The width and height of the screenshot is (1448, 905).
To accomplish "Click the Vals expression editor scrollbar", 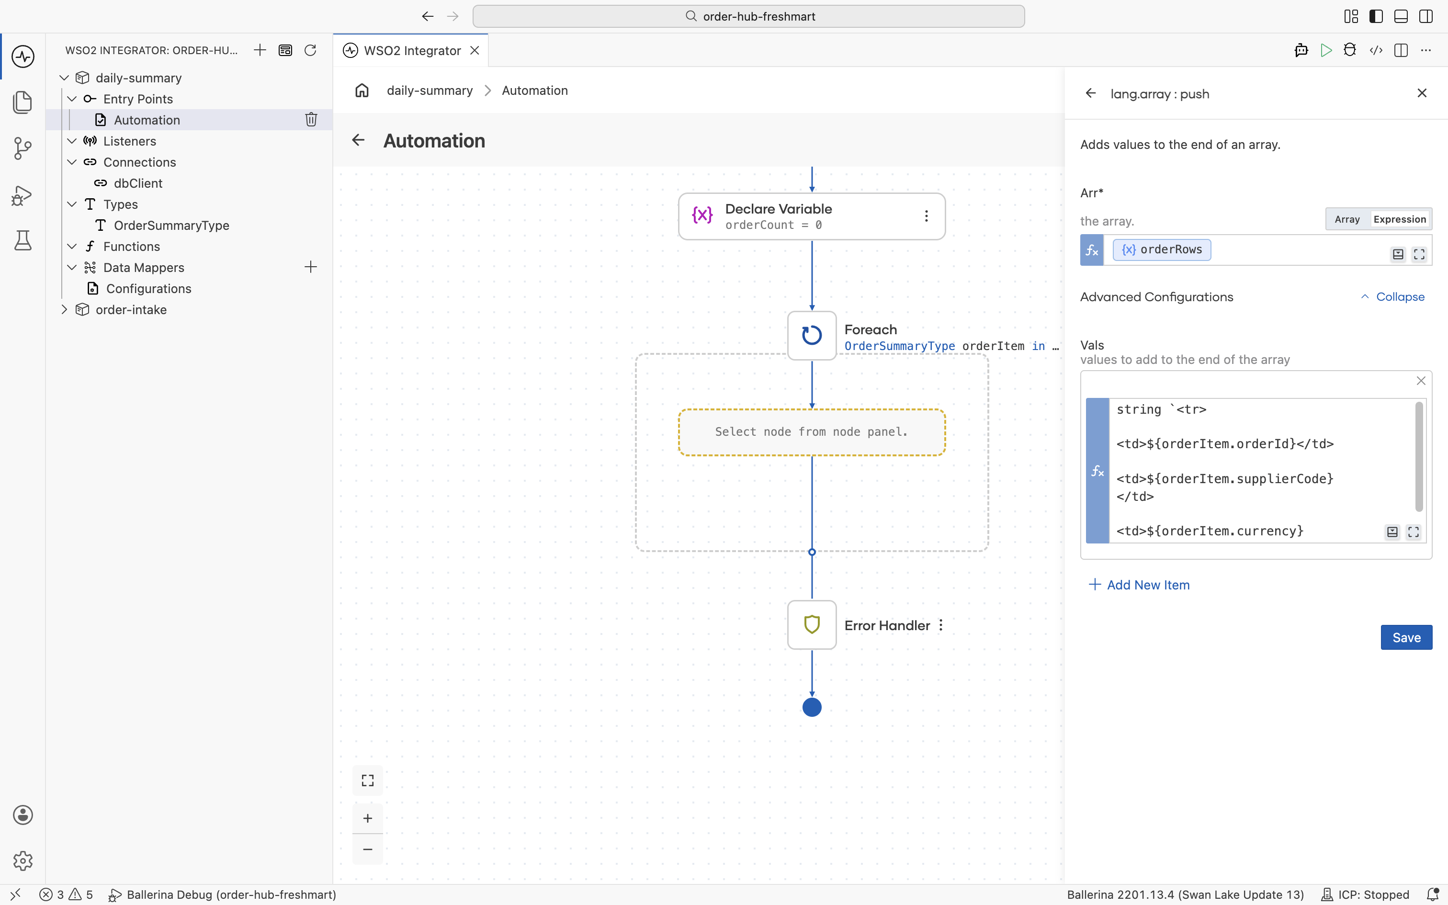I will 1419,457.
